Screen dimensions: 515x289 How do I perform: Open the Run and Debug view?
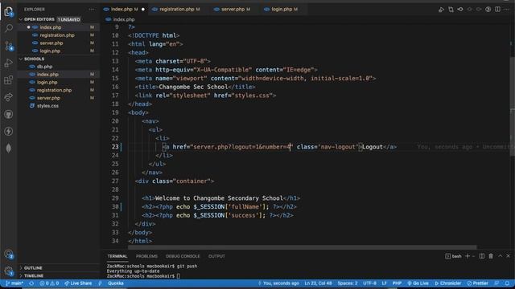pyautogui.click(x=9, y=63)
